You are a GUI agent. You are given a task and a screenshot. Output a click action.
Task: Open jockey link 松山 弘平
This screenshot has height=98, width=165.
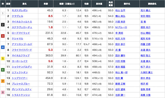(x=120, y=11)
